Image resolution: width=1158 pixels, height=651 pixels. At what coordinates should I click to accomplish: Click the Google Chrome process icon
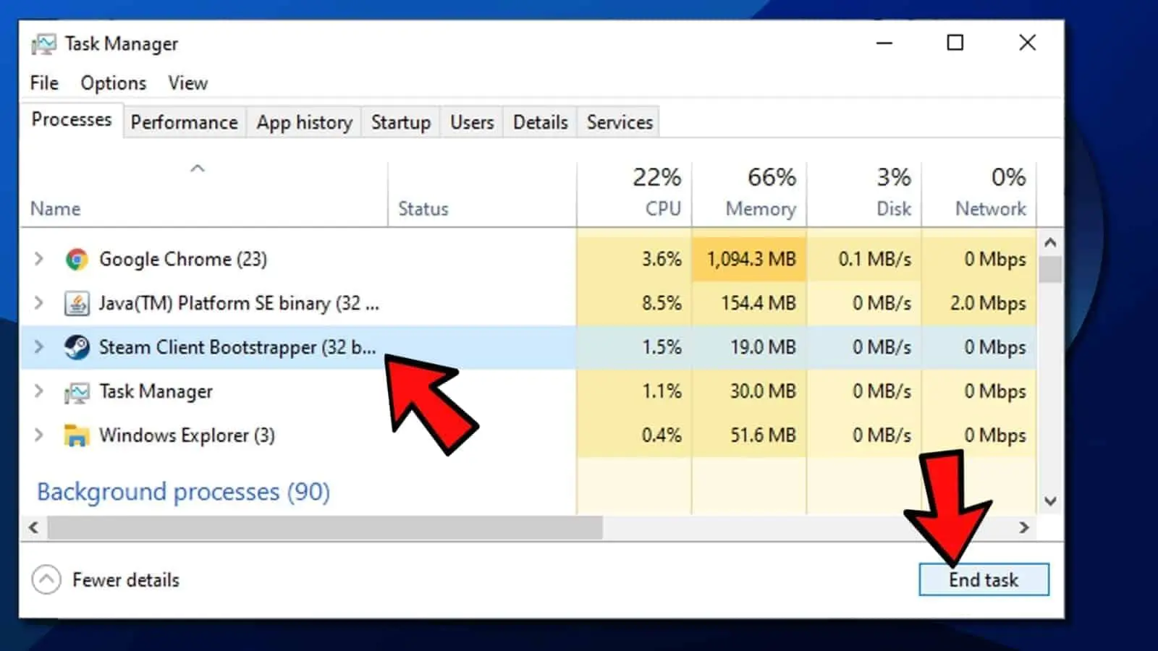point(77,259)
